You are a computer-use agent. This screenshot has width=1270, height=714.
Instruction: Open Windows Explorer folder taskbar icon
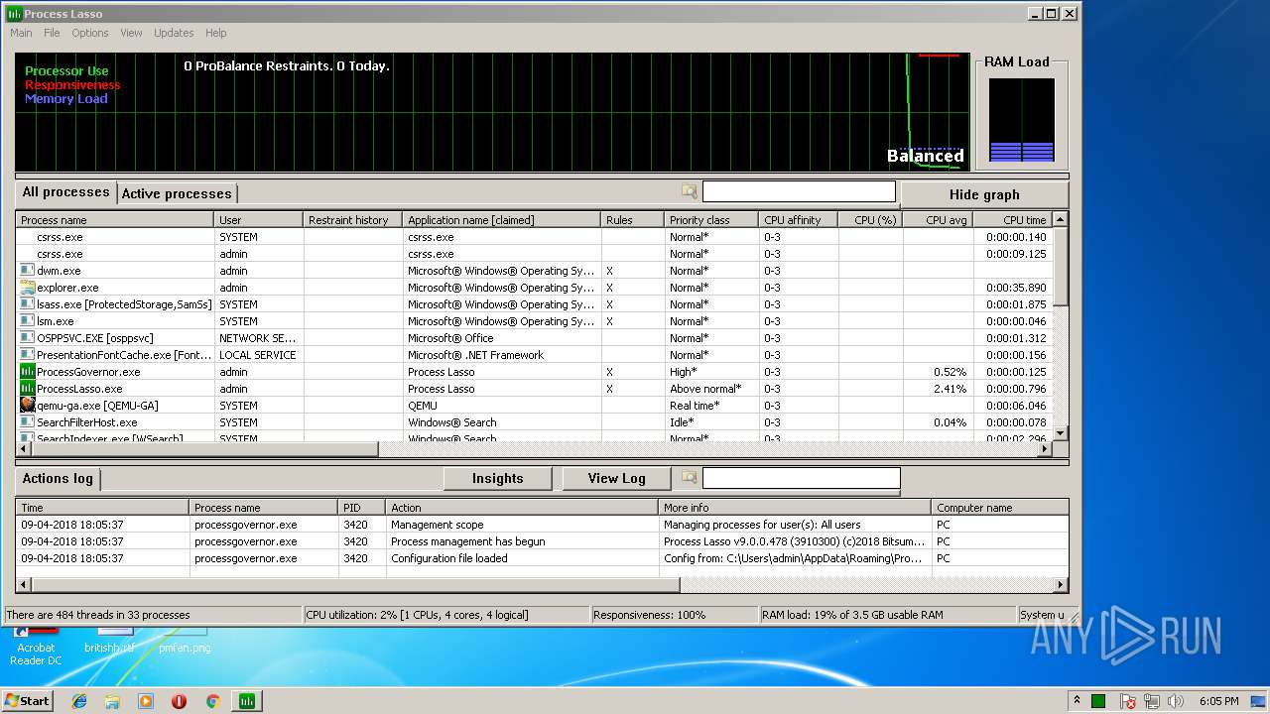coord(112,701)
